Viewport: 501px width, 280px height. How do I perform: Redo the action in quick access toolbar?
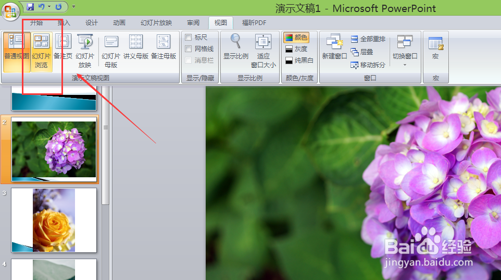(58, 7)
